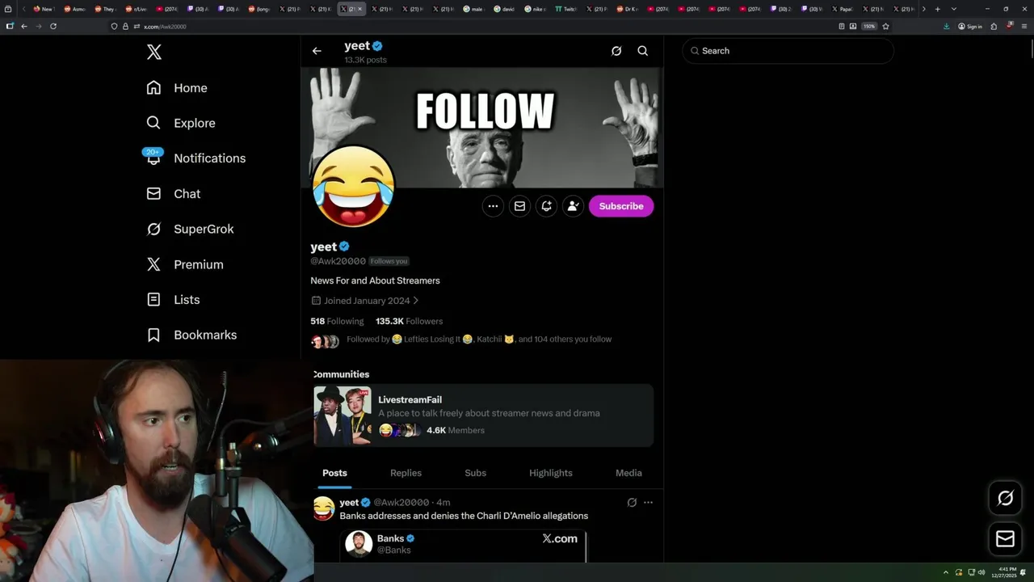The width and height of the screenshot is (1034, 582).
Task: Click the Subscribe button
Action: (621, 206)
